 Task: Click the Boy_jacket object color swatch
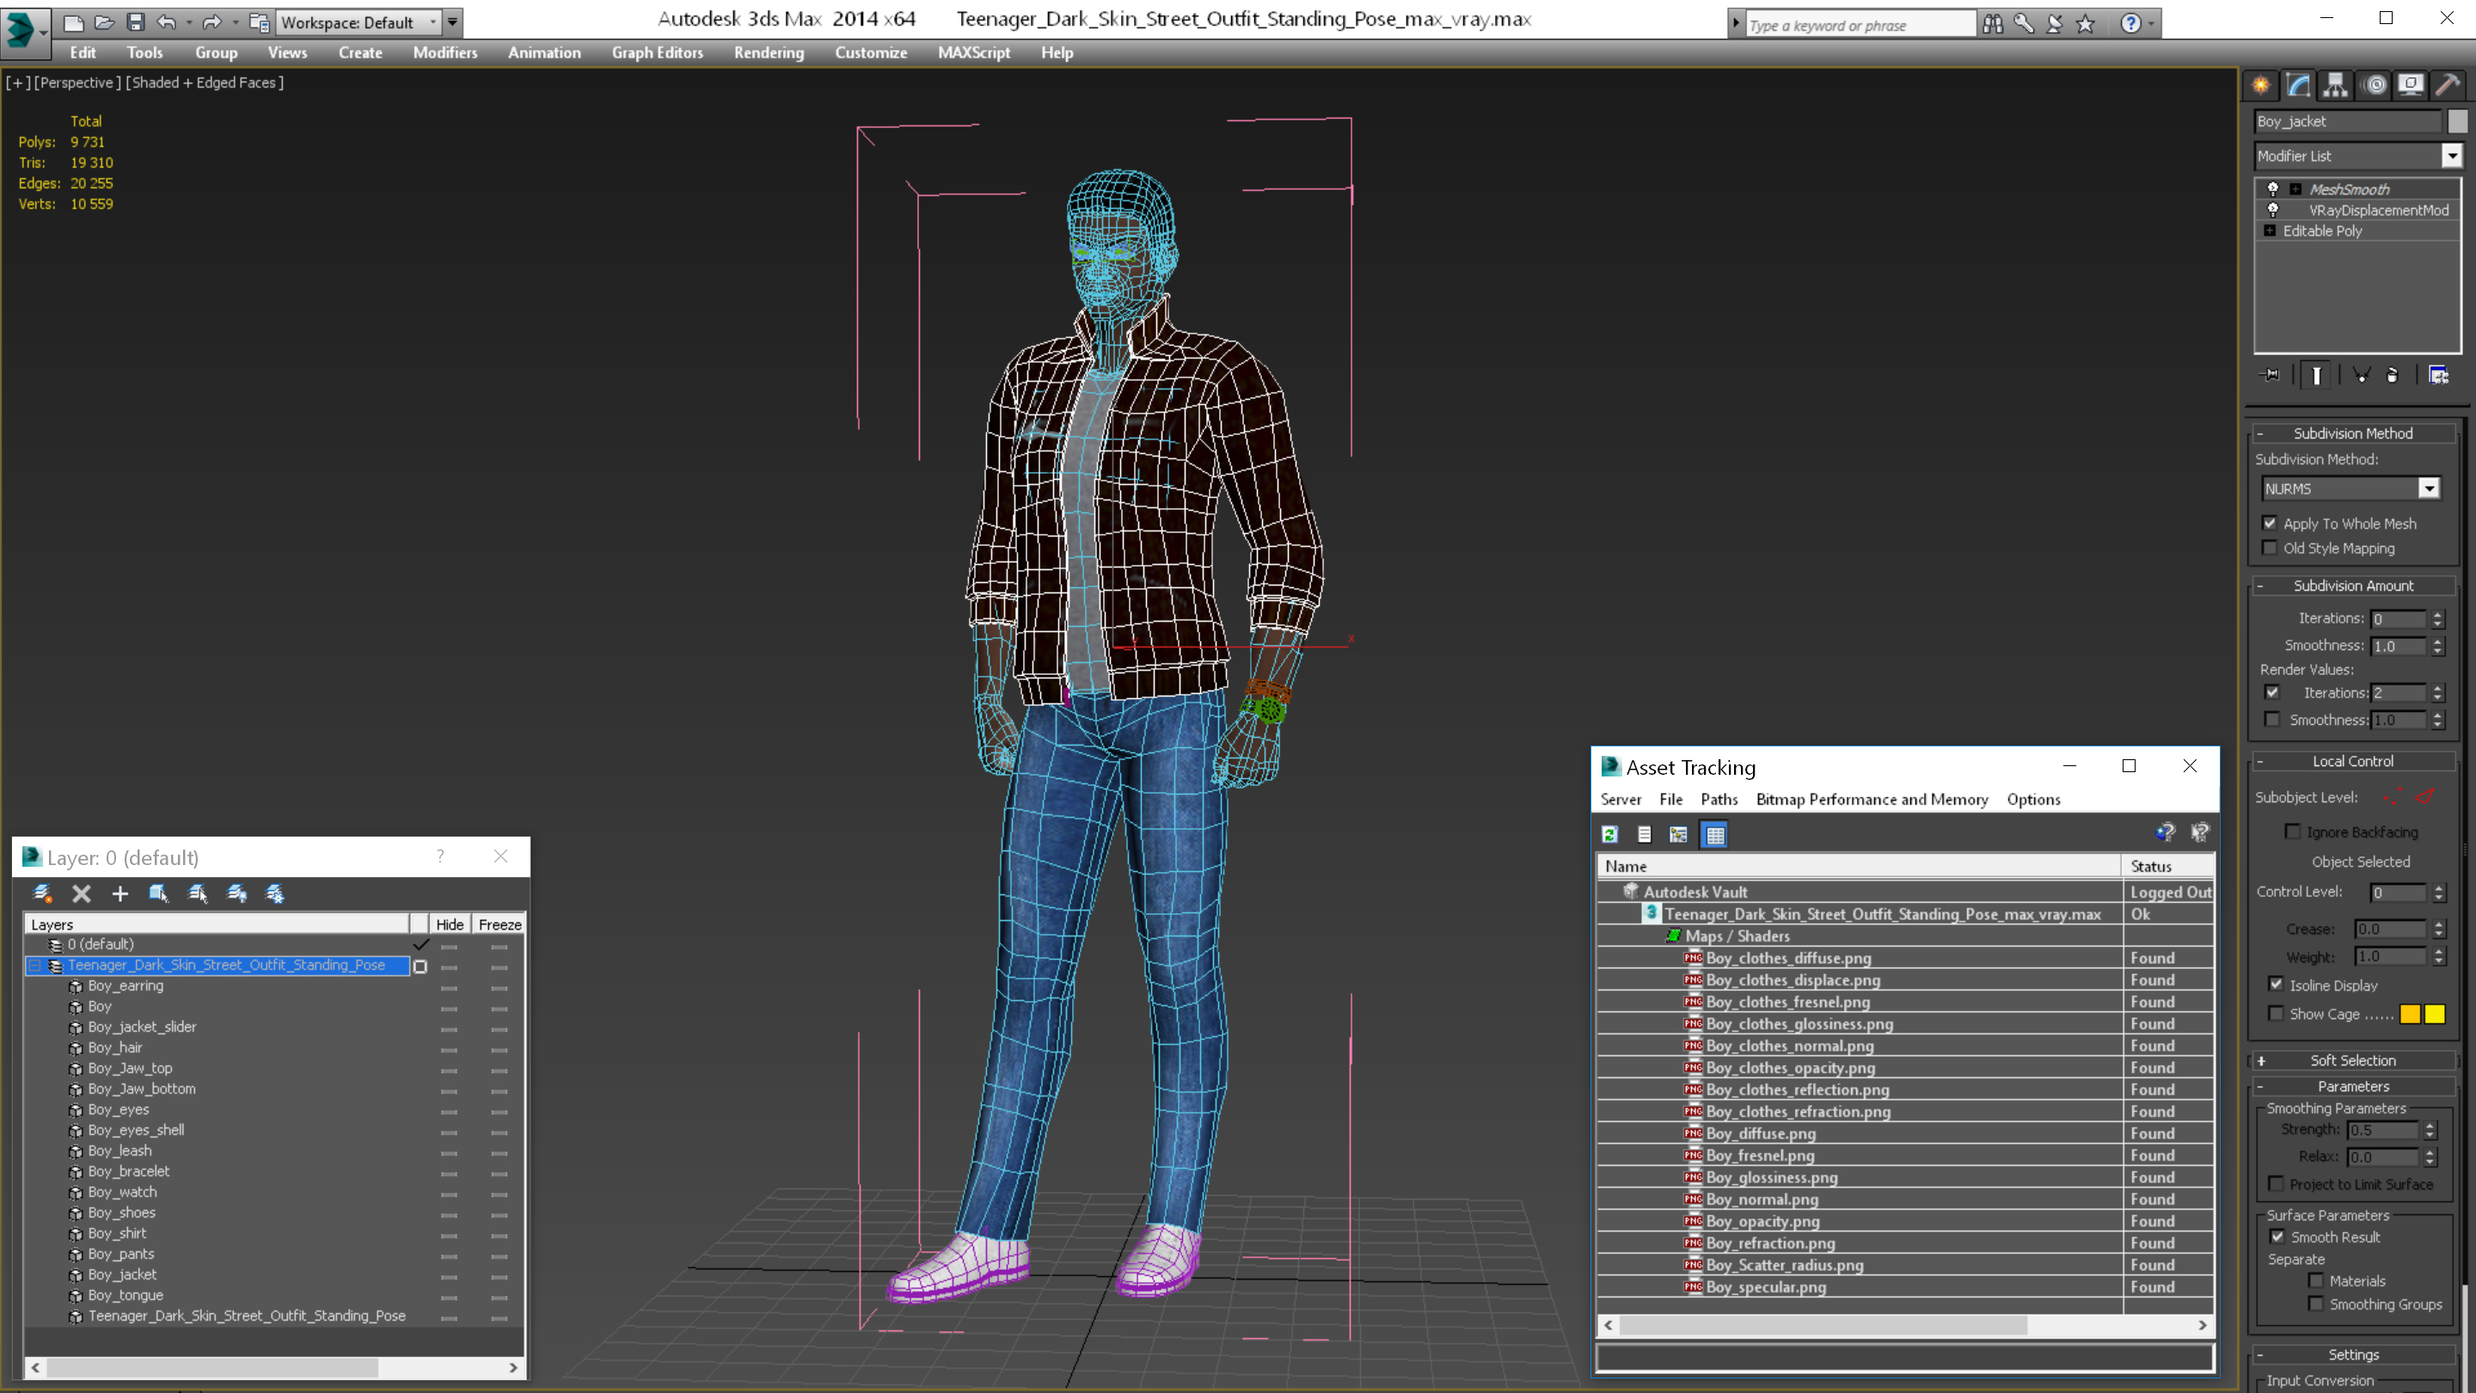[x=2457, y=121]
